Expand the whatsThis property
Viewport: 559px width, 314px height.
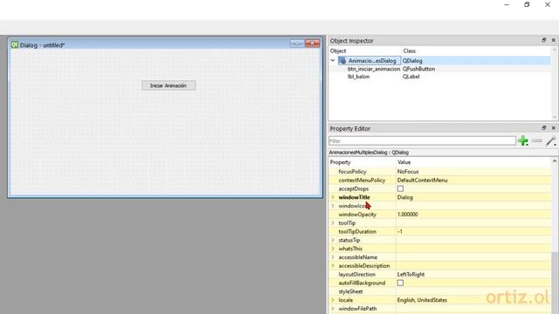[333, 248]
